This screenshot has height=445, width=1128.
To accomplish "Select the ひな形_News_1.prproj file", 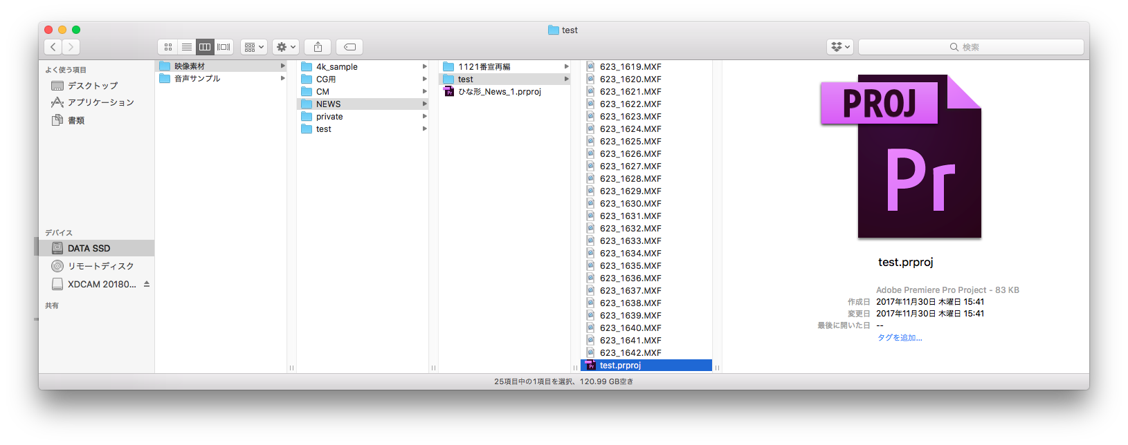I will coord(504,92).
